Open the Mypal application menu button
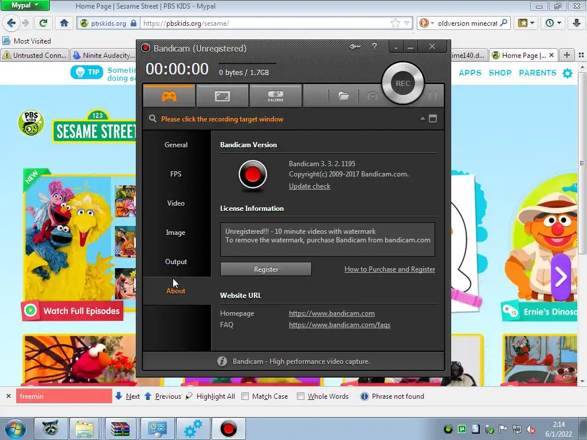This screenshot has width=587, height=440. point(25,5)
